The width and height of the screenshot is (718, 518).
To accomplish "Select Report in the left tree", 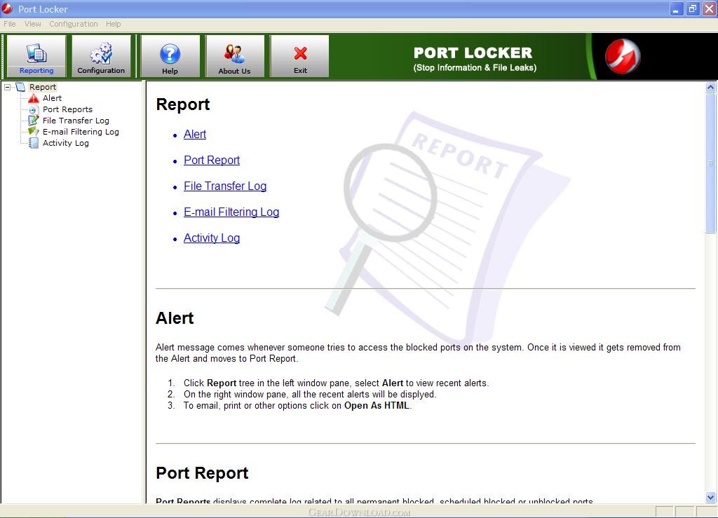I will [43, 87].
